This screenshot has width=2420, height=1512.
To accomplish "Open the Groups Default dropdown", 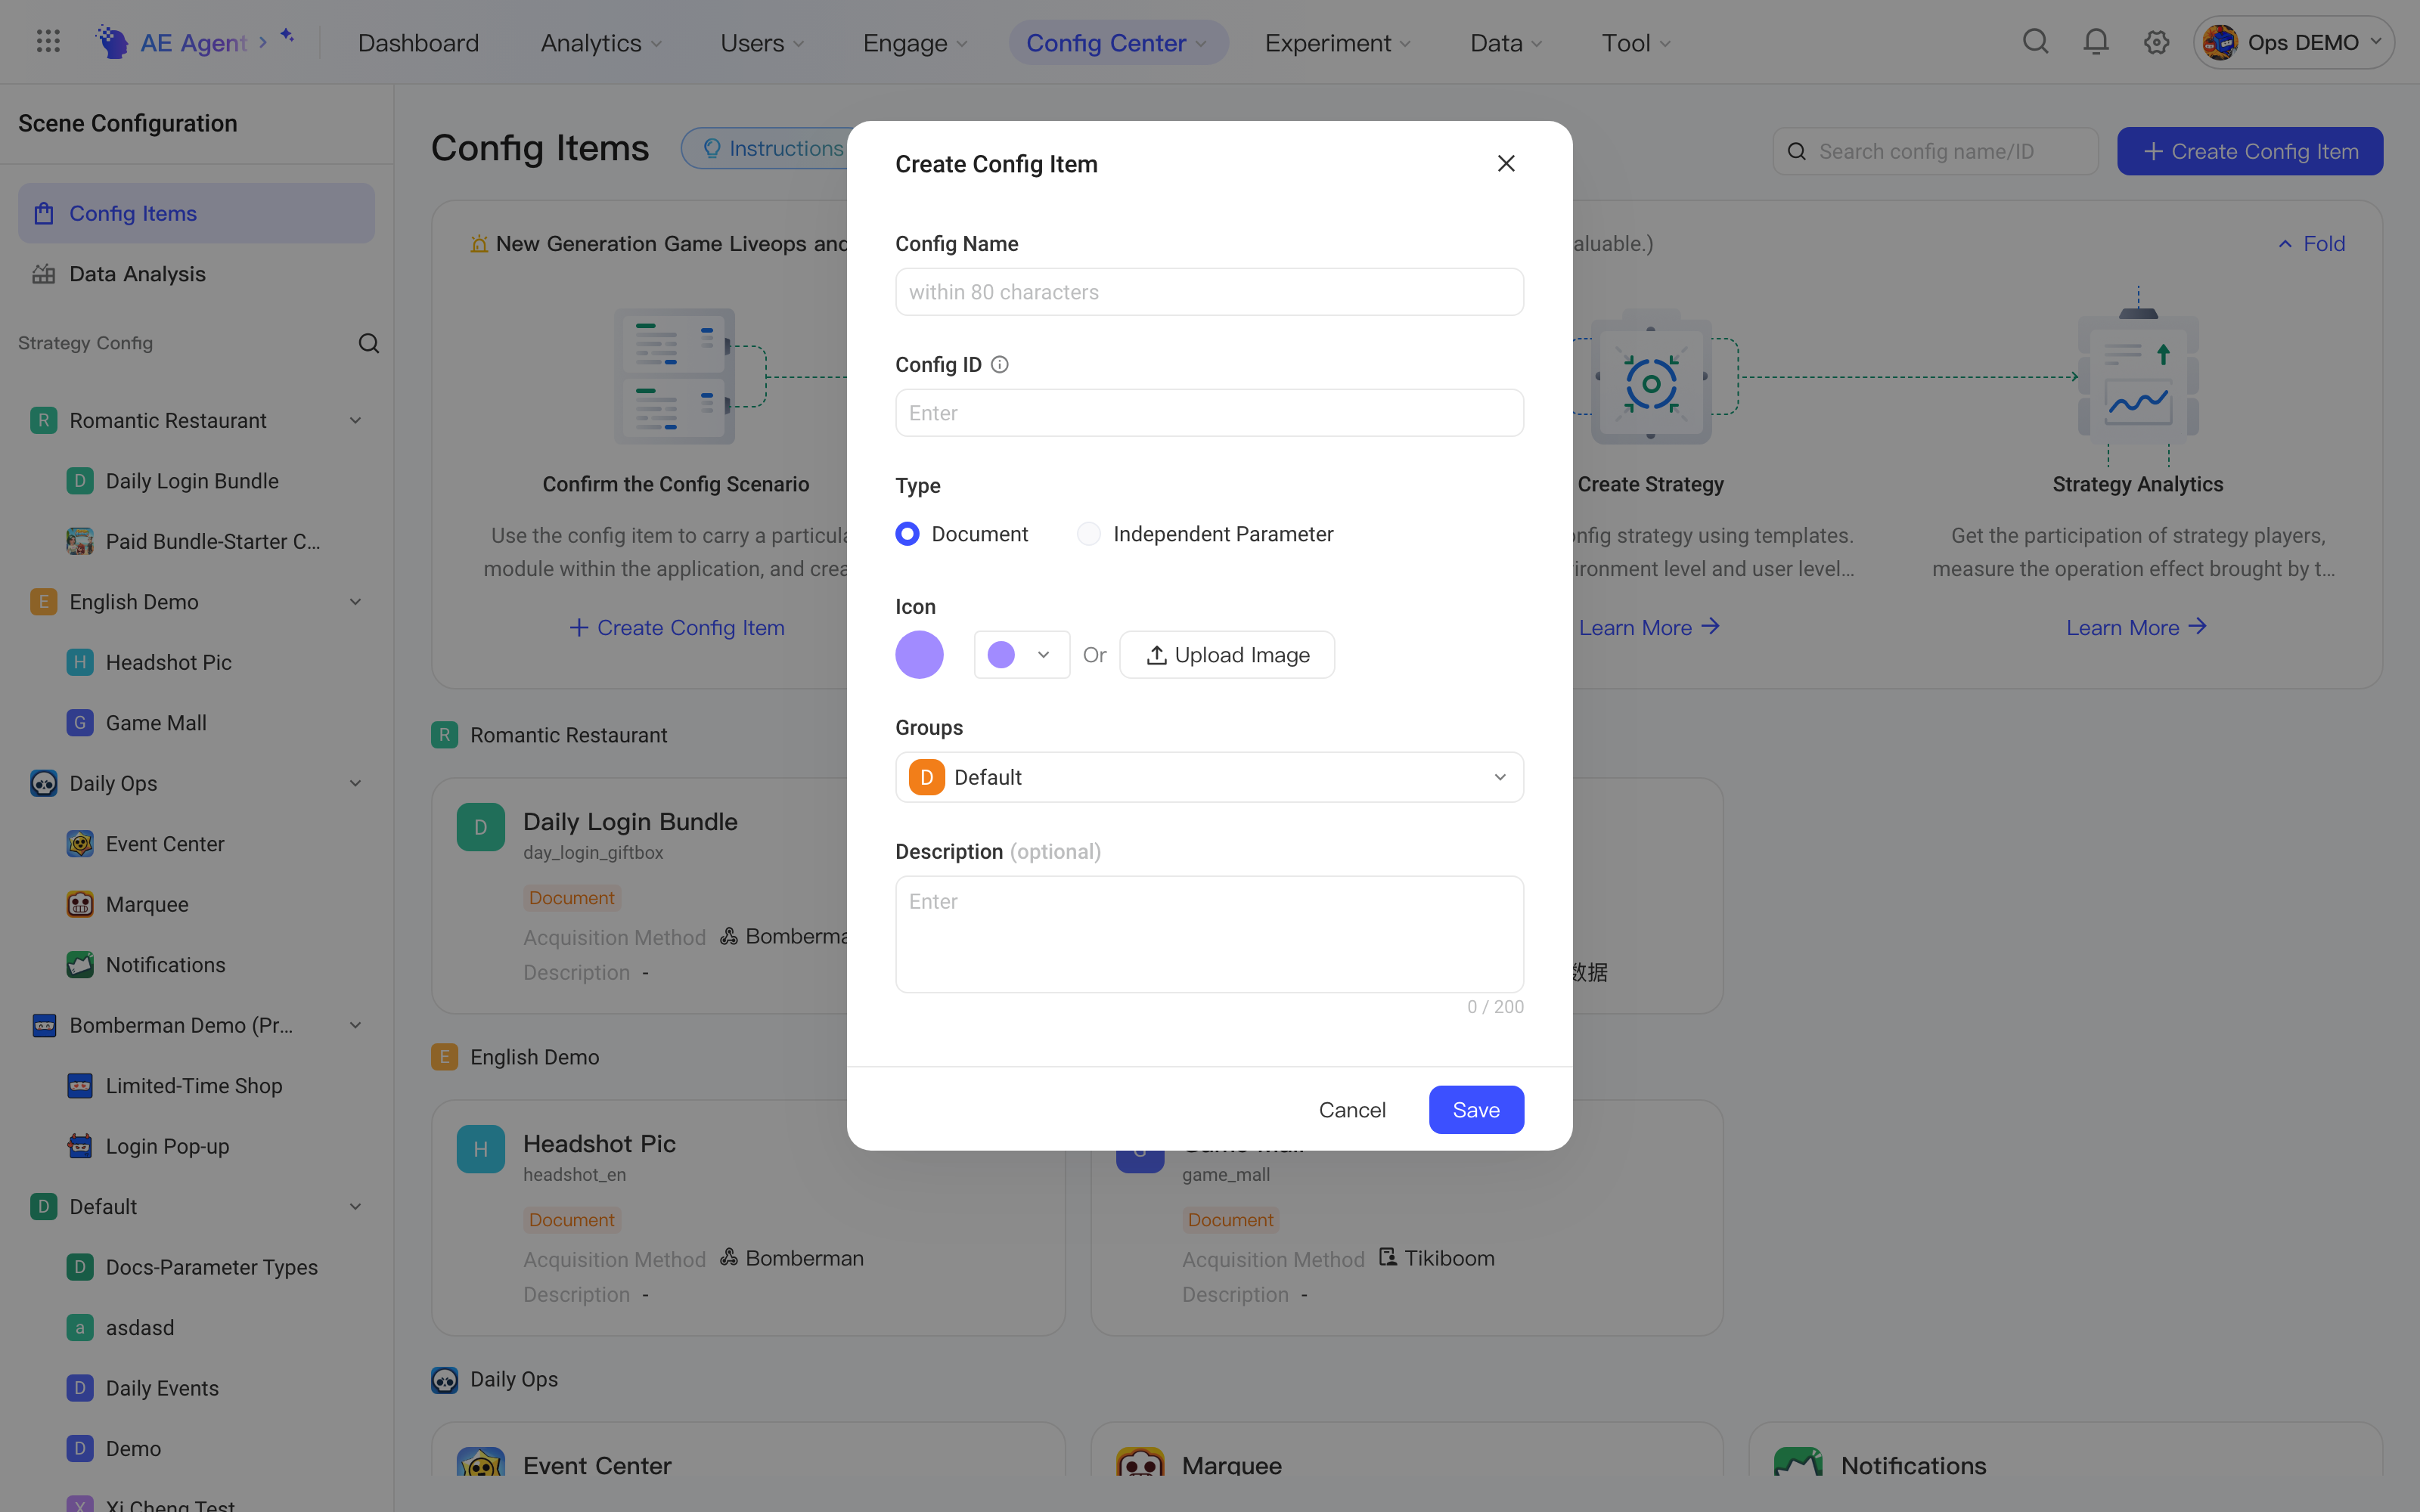I will [x=1209, y=777].
